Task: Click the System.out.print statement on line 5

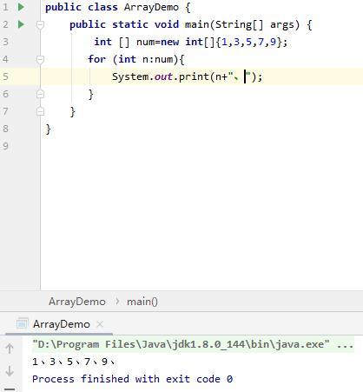Action: click(188, 76)
